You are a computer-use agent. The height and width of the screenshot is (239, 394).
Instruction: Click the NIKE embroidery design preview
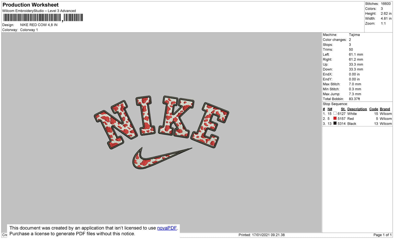(x=161, y=132)
